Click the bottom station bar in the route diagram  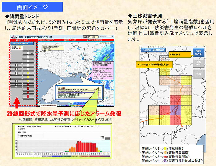[x=28, y=99]
